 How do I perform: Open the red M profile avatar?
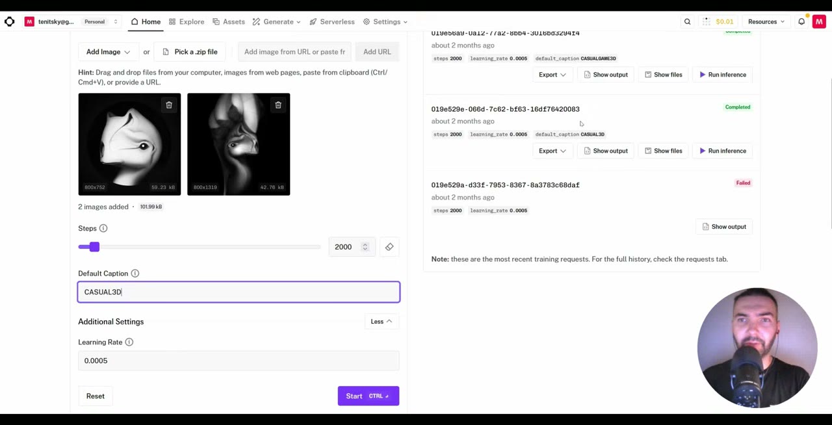(819, 21)
